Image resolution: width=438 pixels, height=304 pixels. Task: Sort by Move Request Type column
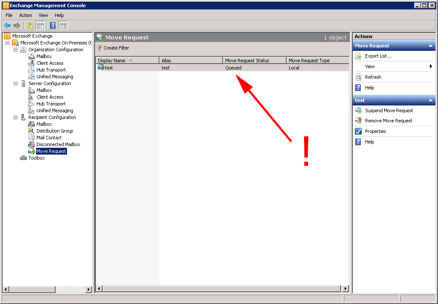click(x=318, y=61)
